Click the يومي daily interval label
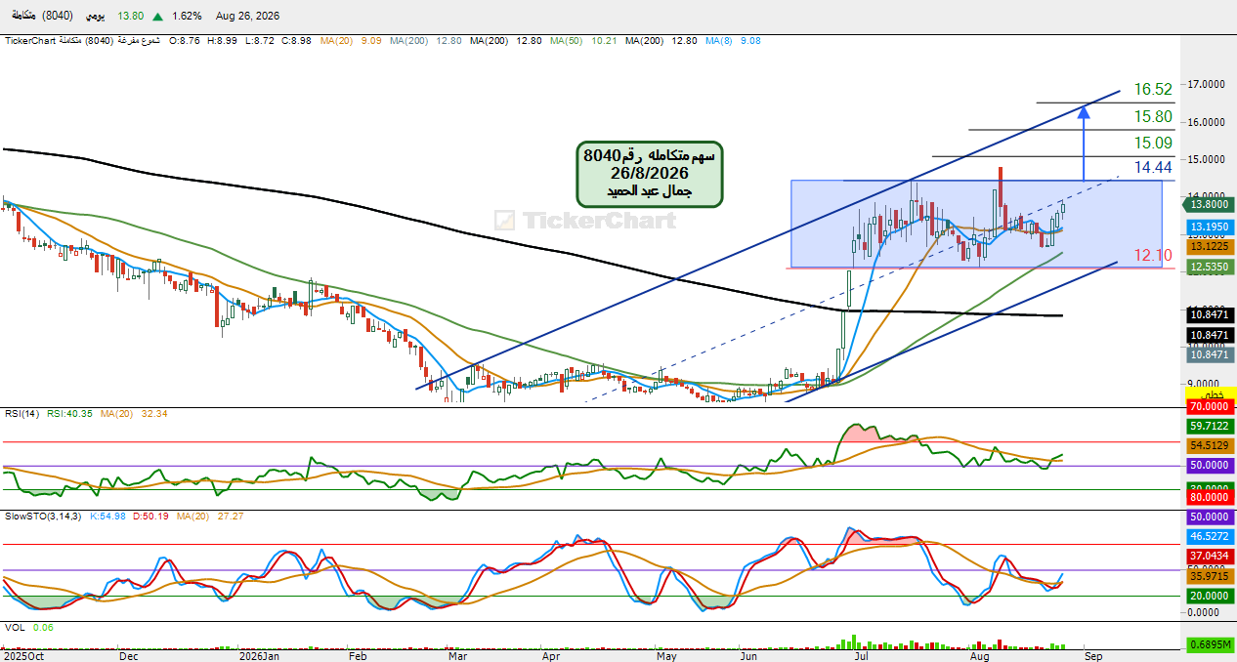 click(94, 18)
